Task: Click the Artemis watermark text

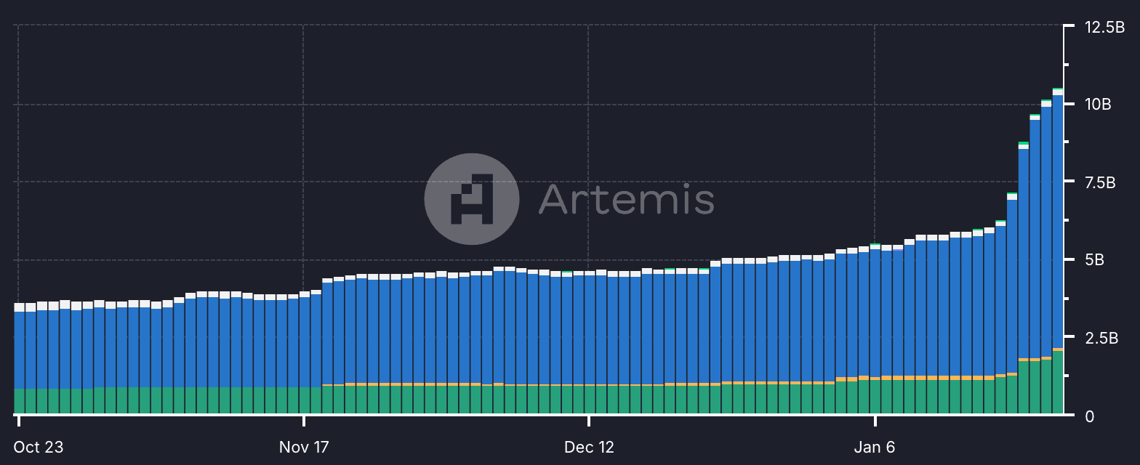Action: click(x=626, y=198)
